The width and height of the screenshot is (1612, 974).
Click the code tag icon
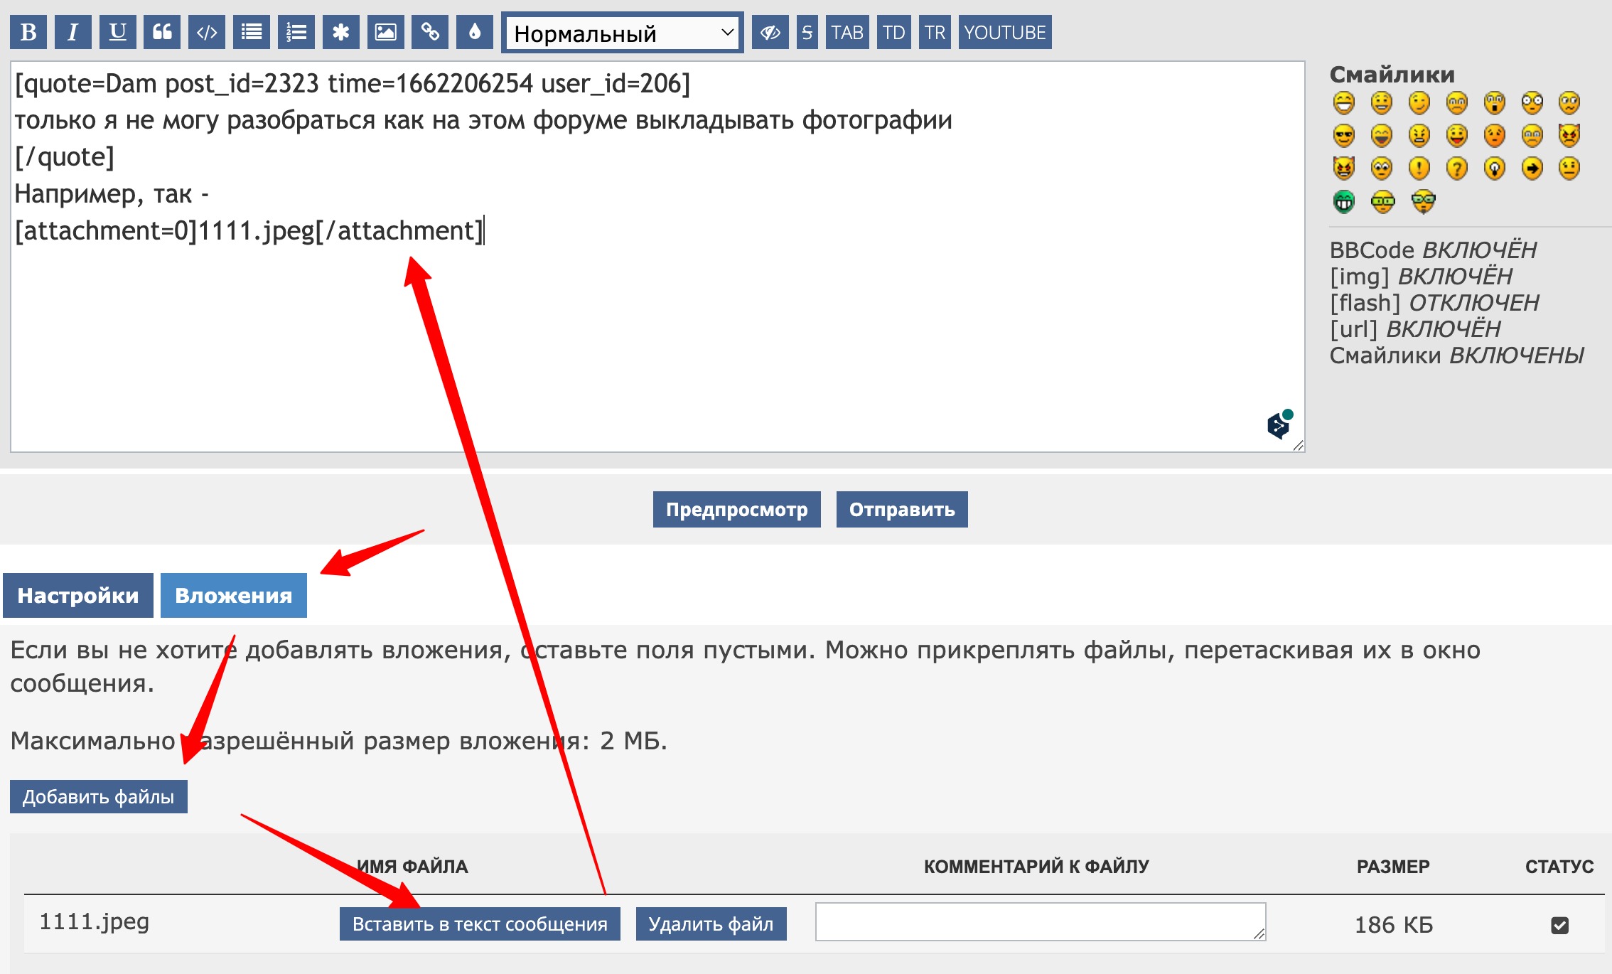(207, 33)
